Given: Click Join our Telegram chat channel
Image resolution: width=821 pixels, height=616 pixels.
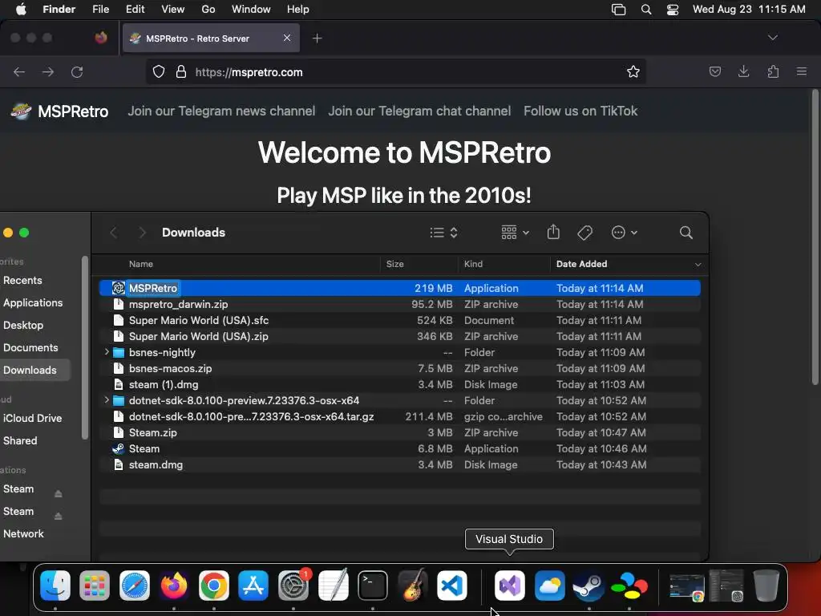Looking at the screenshot, I should tap(419, 111).
